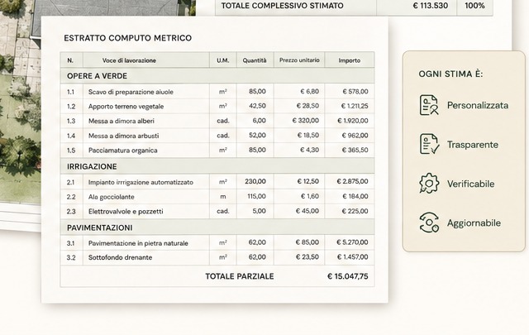
Task: Select Apporto terreno vegetale row
Action: [x=217, y=106]
